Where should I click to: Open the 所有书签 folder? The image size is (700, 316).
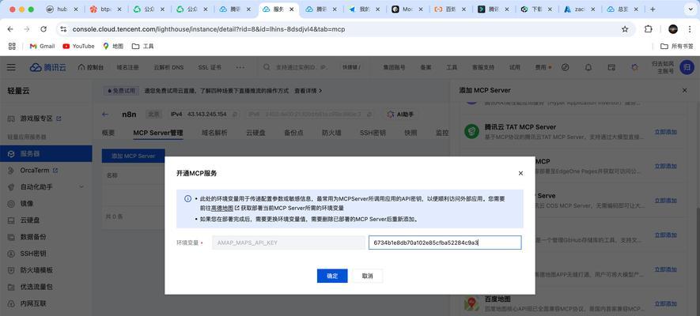pos(677,46)
